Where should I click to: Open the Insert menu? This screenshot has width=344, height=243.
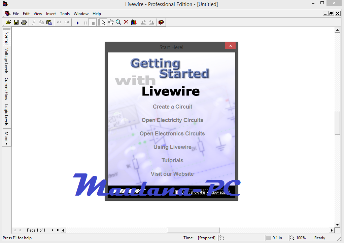[51, 14]
